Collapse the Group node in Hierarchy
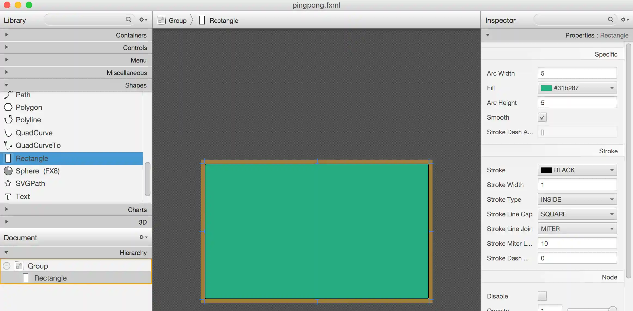Image resolution: width=633 pixels, height=311 pixels. [x=6, y=266]
